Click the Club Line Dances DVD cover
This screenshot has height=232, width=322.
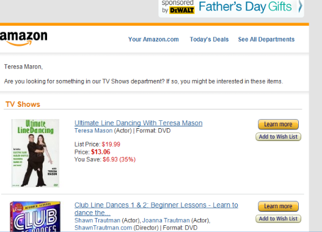(x=35, y=216)
